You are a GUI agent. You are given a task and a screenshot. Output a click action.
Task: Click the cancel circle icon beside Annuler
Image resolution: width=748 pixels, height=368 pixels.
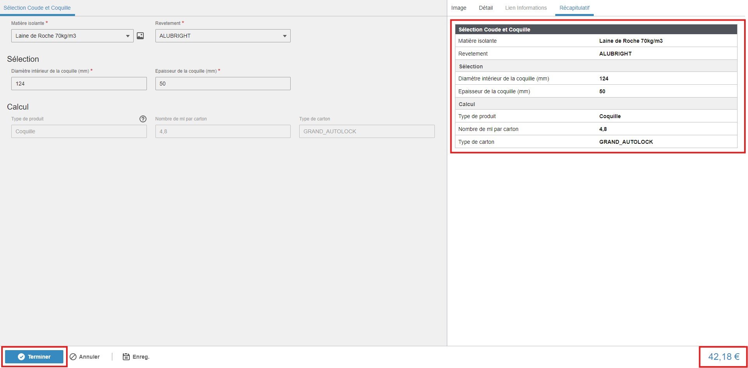pyautogui.click(x=72, y=356)
